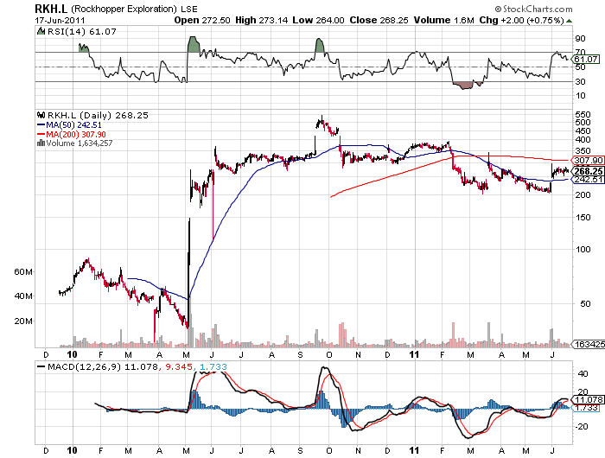
Task: Select the black MACD legend line
Action: tap(41, 366)
